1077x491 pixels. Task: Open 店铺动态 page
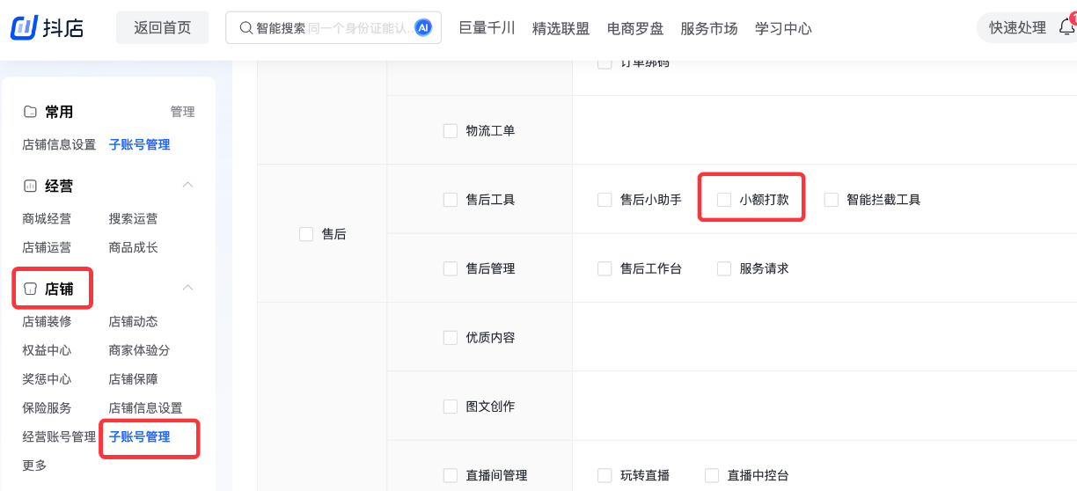(133, 322)
